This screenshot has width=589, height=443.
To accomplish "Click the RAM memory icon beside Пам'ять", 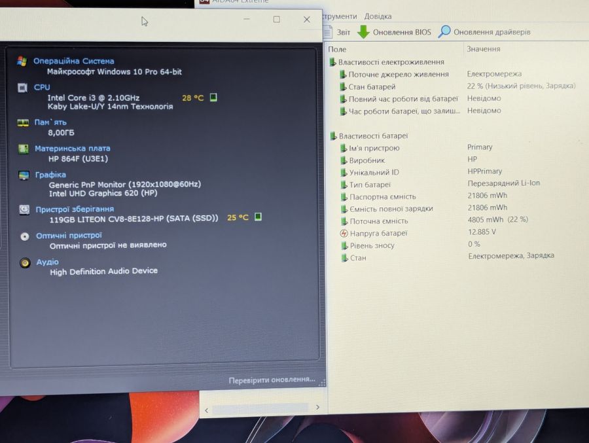I will pyautogui.click(x=23, y=123).
